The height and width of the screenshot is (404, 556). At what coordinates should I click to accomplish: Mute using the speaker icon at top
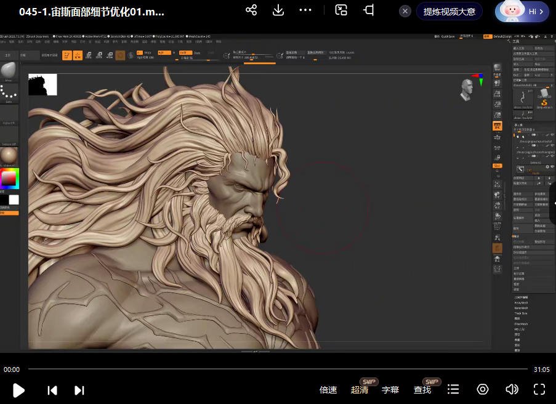[x=369, y=10]
